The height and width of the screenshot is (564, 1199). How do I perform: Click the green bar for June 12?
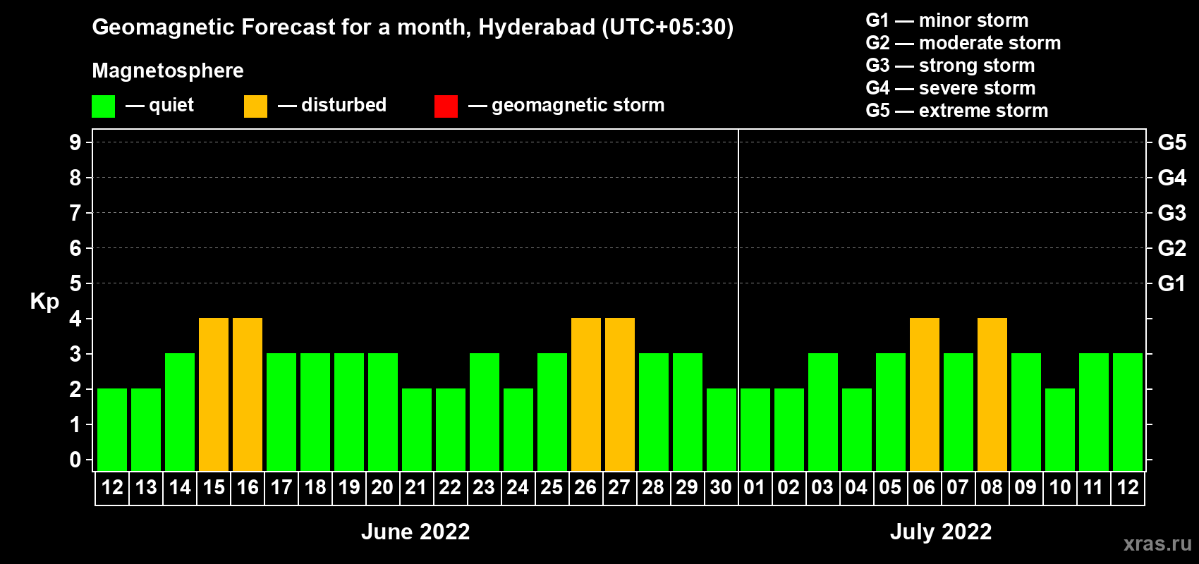point(112,429)
